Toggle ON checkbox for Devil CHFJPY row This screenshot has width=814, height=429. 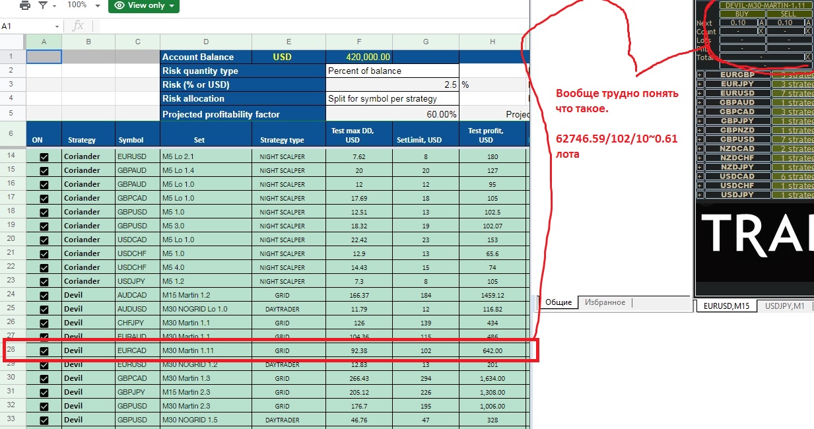pyautogui.click(x=44, y=323)
